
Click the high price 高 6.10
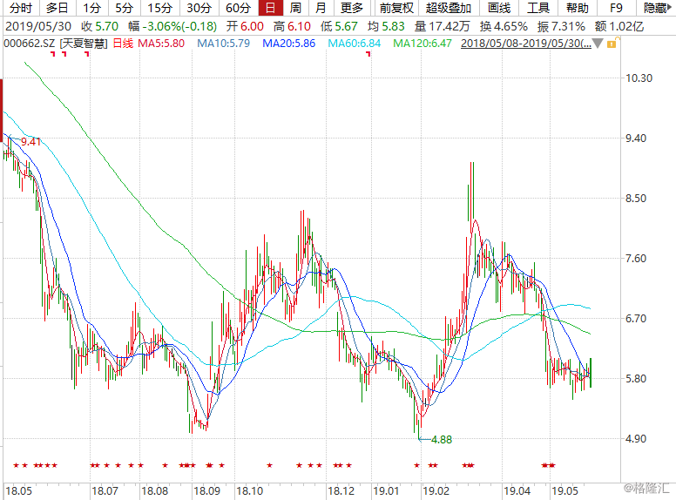[x=292, y=27]
